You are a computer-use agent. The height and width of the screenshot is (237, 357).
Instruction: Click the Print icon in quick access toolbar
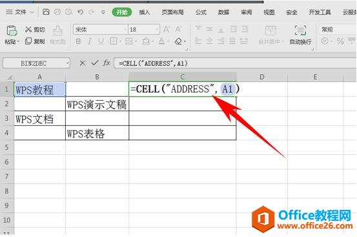[57, 12]
